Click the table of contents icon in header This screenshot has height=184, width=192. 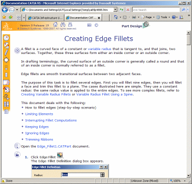pyautogui.click(x=89, y=25)
